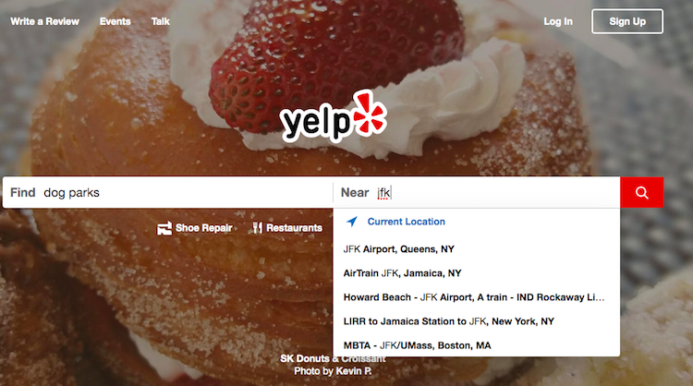
Task: Open Write a Review page
Action: tap(44, 21)
